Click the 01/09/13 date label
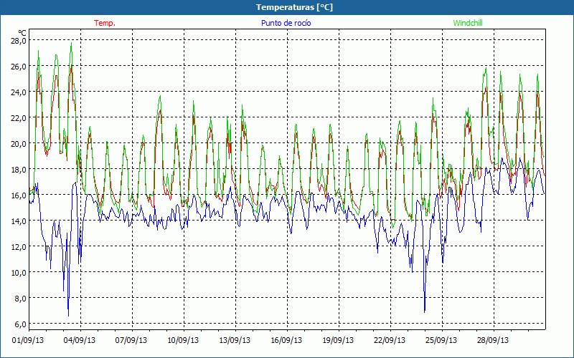Image resolution: width=574 pixels, height=358 pixels. (29, 341)
